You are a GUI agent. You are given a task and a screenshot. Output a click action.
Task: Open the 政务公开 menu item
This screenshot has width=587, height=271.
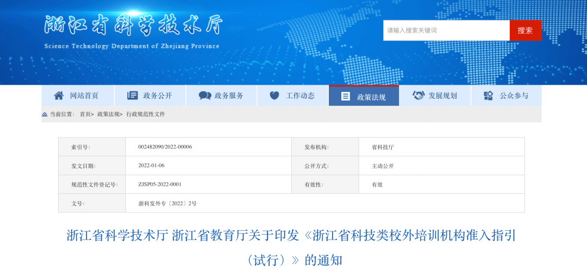[x=150, y=96]
